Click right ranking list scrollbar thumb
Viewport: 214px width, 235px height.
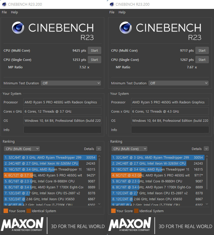[207, 174]
